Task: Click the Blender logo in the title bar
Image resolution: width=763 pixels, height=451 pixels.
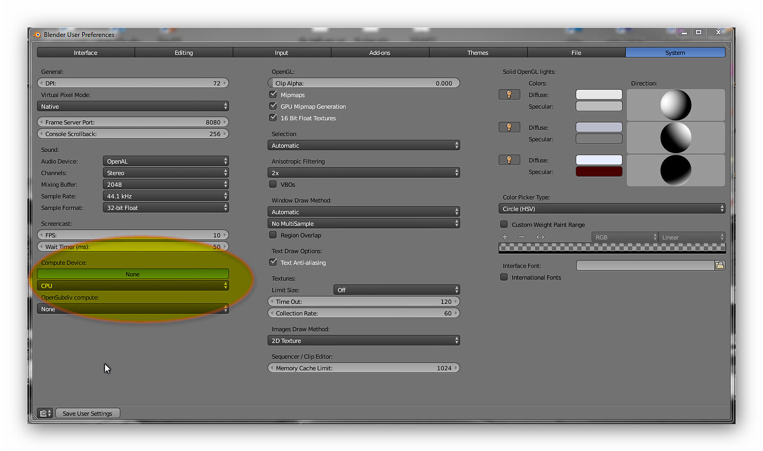Action: (37, 34)
